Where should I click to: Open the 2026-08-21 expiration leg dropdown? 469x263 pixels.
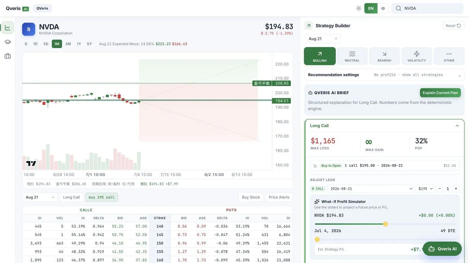tap(371, 189)
